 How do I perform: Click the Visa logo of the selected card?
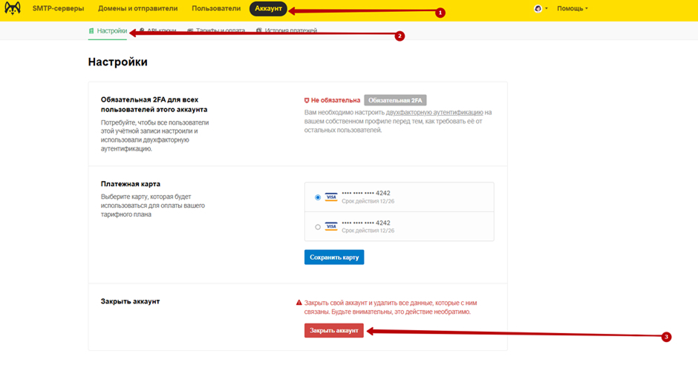tap(331, 197)
